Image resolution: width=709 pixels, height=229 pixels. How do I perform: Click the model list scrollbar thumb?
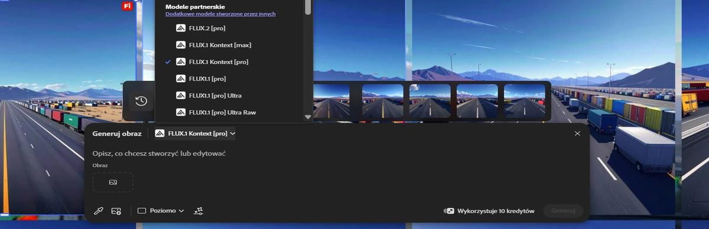(308, 7)
